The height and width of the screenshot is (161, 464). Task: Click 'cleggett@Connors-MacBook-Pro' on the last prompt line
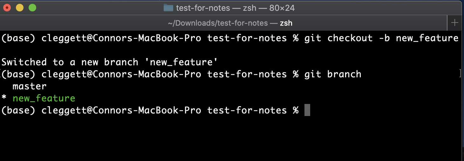click(121, 110)
